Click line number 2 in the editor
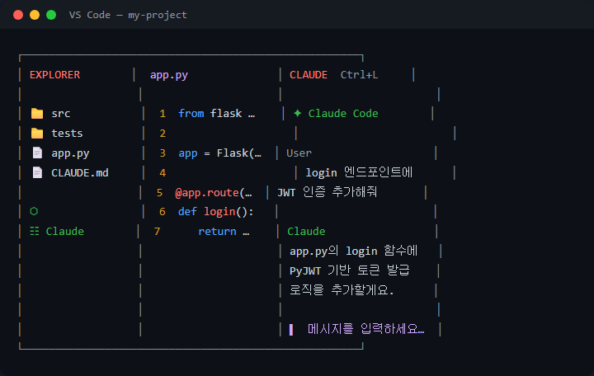 pyautogui.click(x=163, y=134)
